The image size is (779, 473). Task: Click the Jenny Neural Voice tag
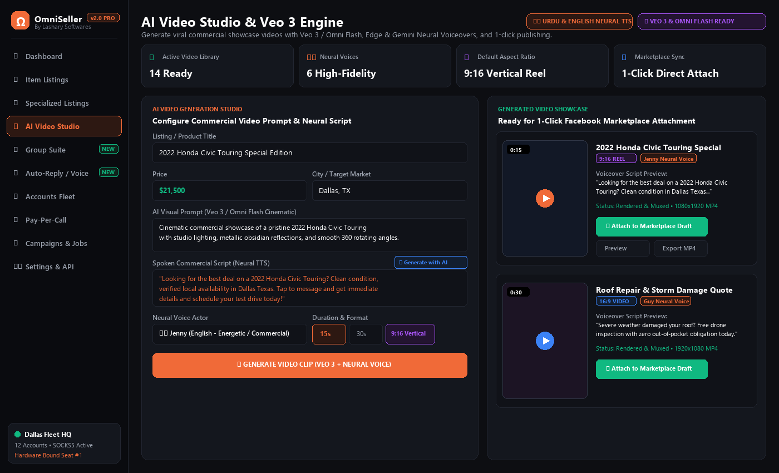tap(668, 159)
